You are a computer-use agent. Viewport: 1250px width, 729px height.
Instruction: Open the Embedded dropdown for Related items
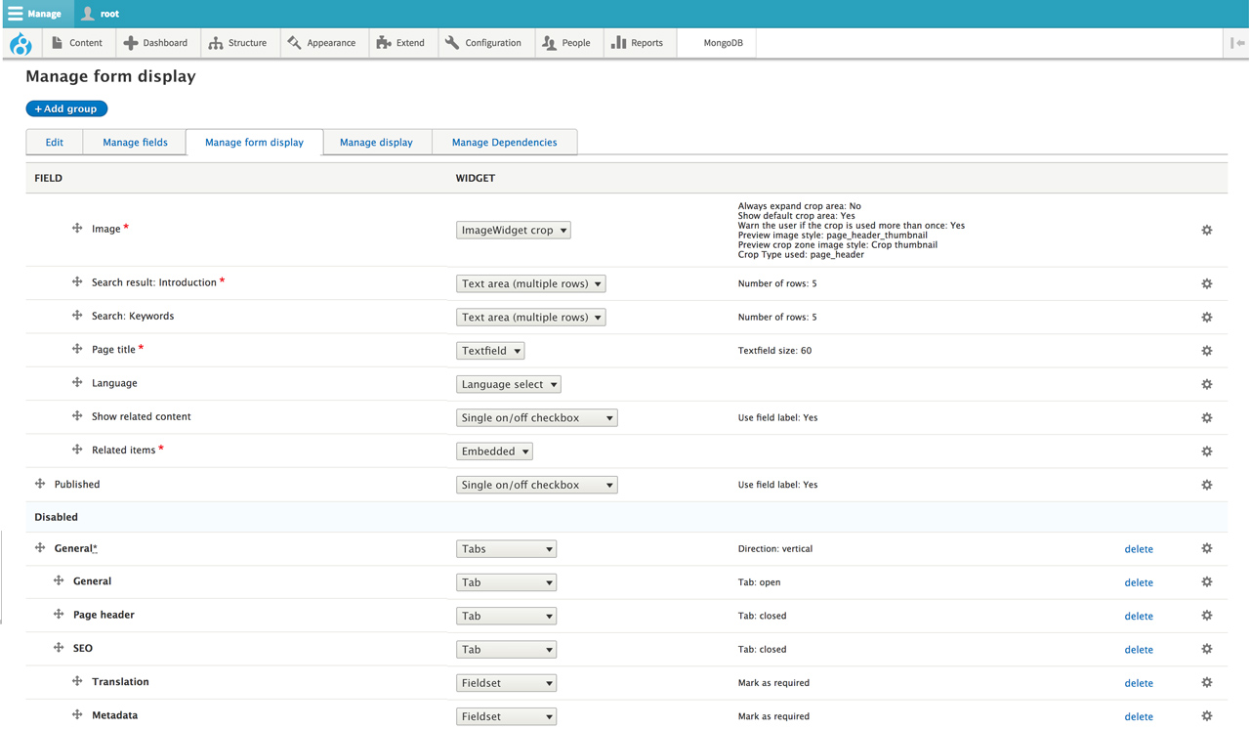tap(494, 451)
